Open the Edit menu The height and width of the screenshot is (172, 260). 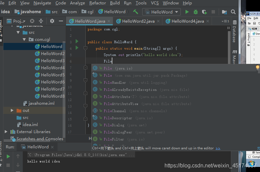12,3
